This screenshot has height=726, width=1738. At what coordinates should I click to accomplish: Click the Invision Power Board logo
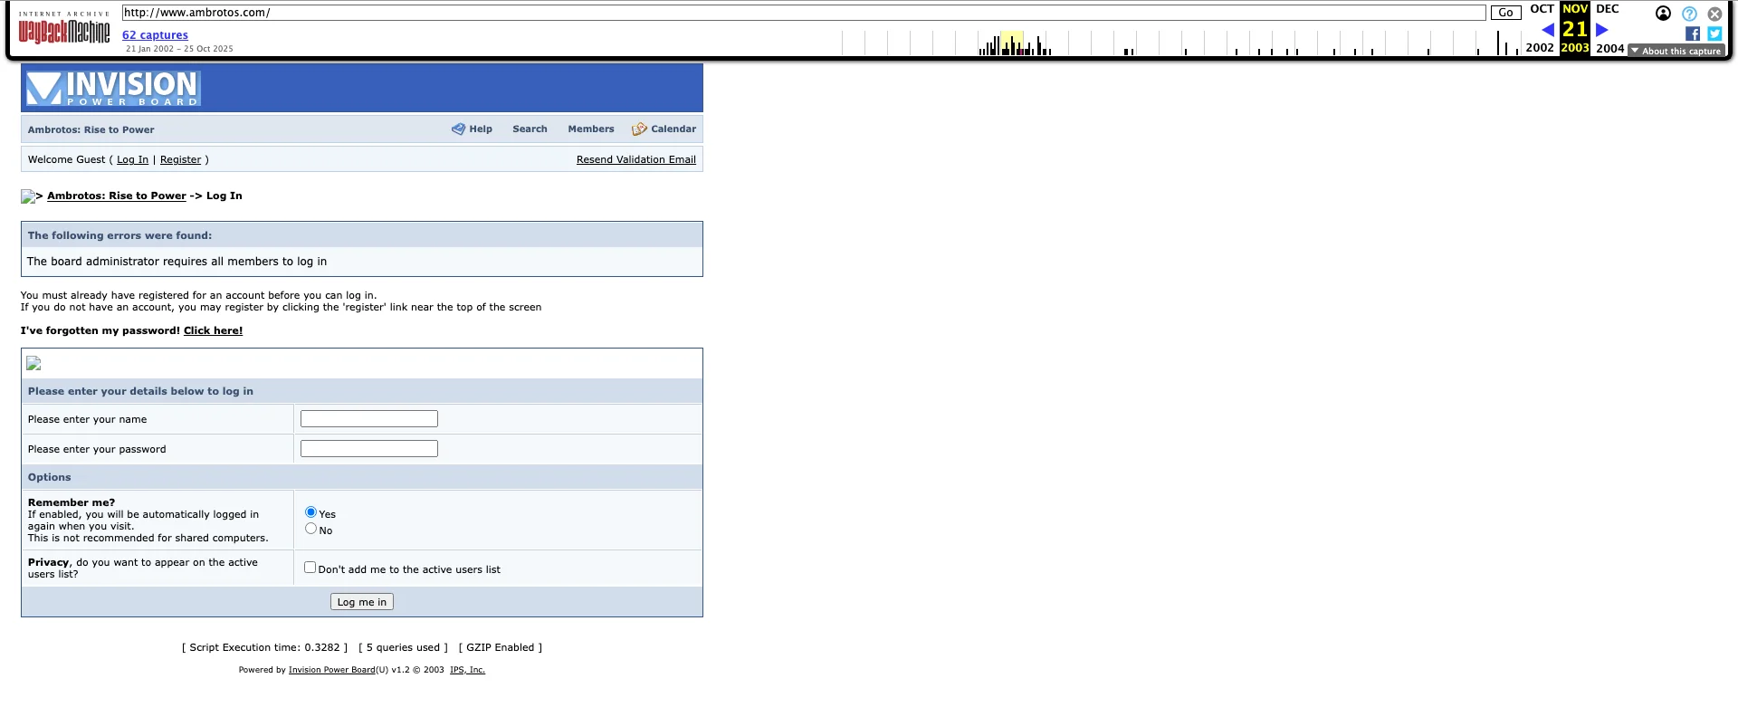(x=113, y=89)
